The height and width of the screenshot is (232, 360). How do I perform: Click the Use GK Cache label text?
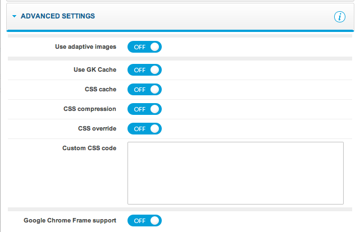pyautogui.click(x=91, y=69)
